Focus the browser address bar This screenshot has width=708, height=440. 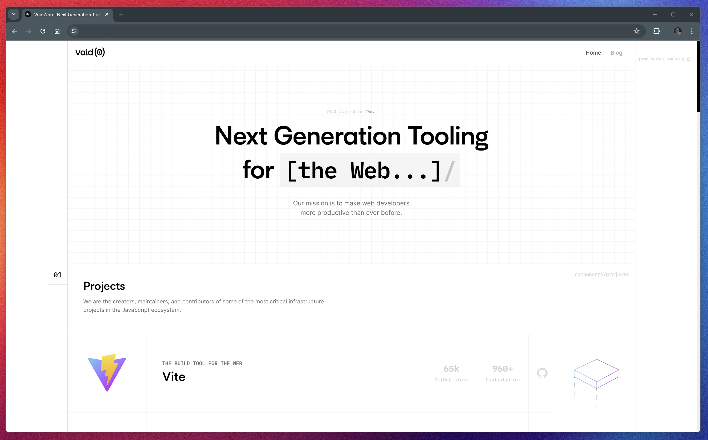350,31
